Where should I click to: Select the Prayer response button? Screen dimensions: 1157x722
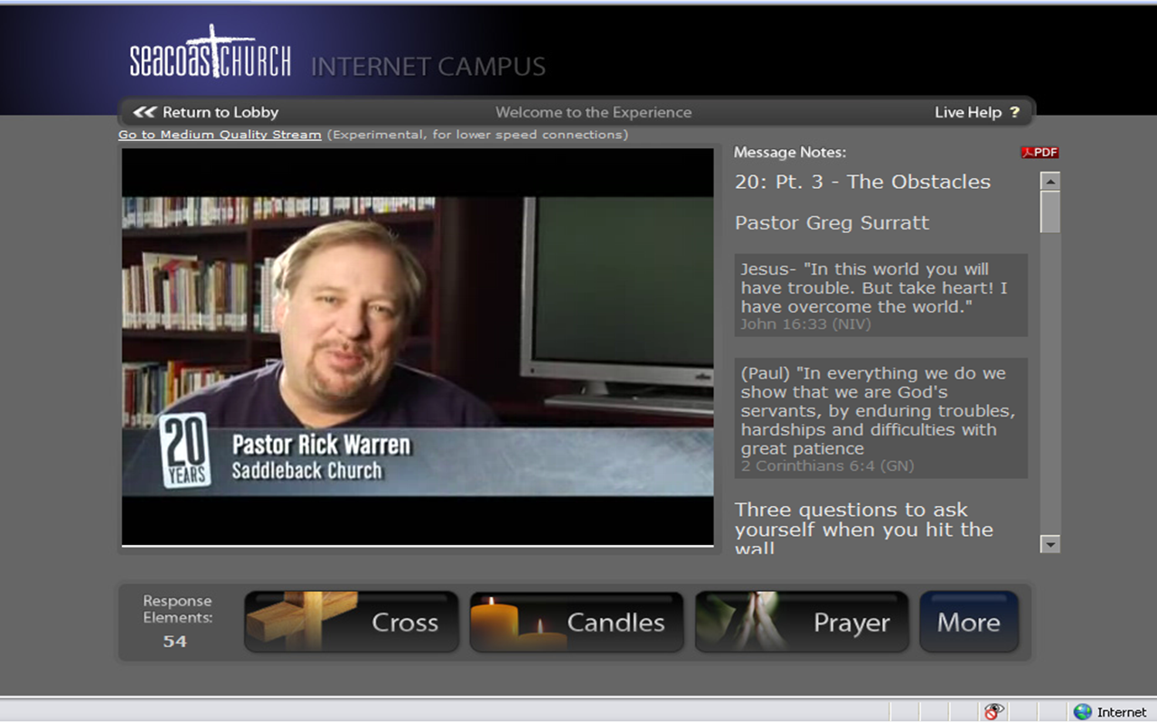(802, 622)
